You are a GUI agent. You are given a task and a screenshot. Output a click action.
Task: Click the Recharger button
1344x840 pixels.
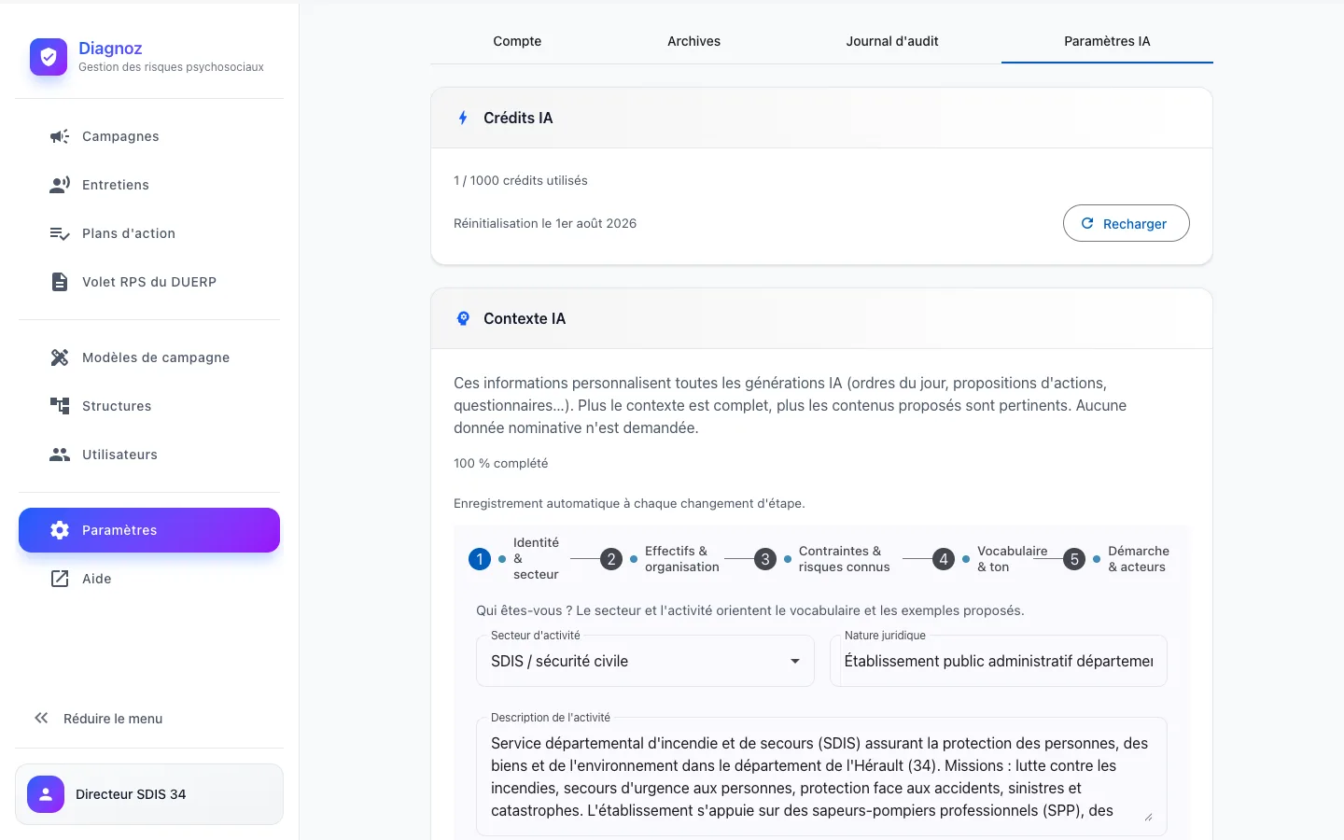[1126, 223]
